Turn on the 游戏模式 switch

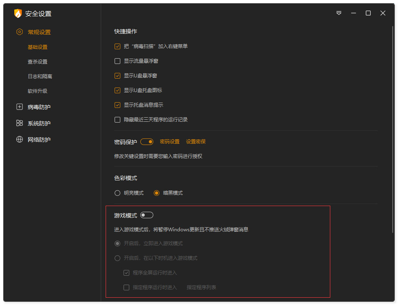pyautogui.click(x=146, y=215)
